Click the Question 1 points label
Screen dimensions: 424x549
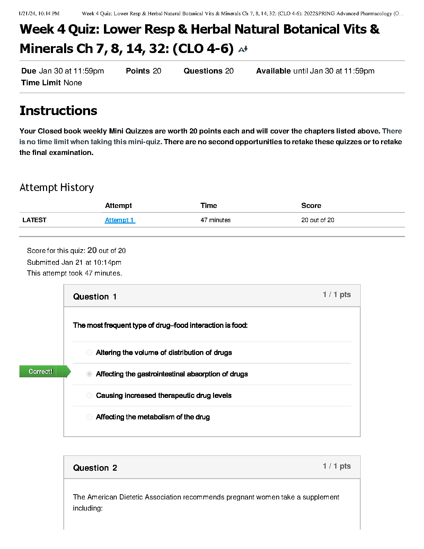pyautogui.click(x=336, y=295)
